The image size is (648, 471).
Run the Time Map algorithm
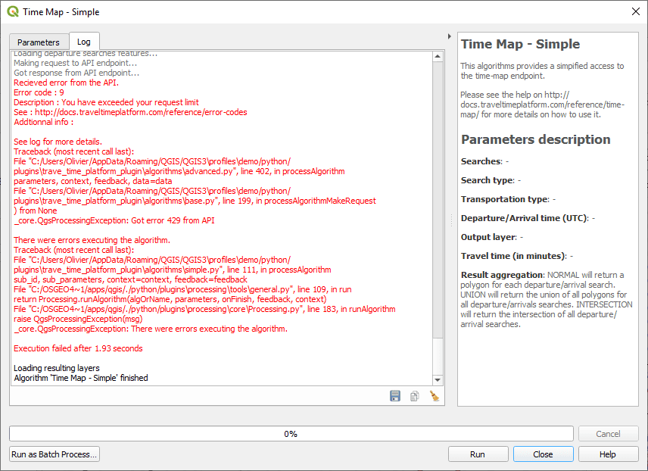[478, 454]
